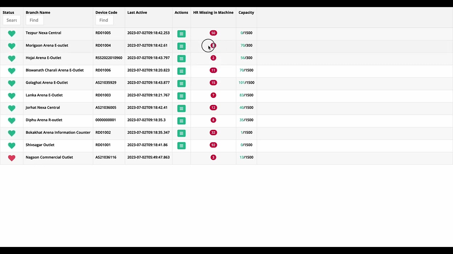Click the HR missing badge 7 for Lanka
This screenshot has height=254, width=453.
(213, 95)
